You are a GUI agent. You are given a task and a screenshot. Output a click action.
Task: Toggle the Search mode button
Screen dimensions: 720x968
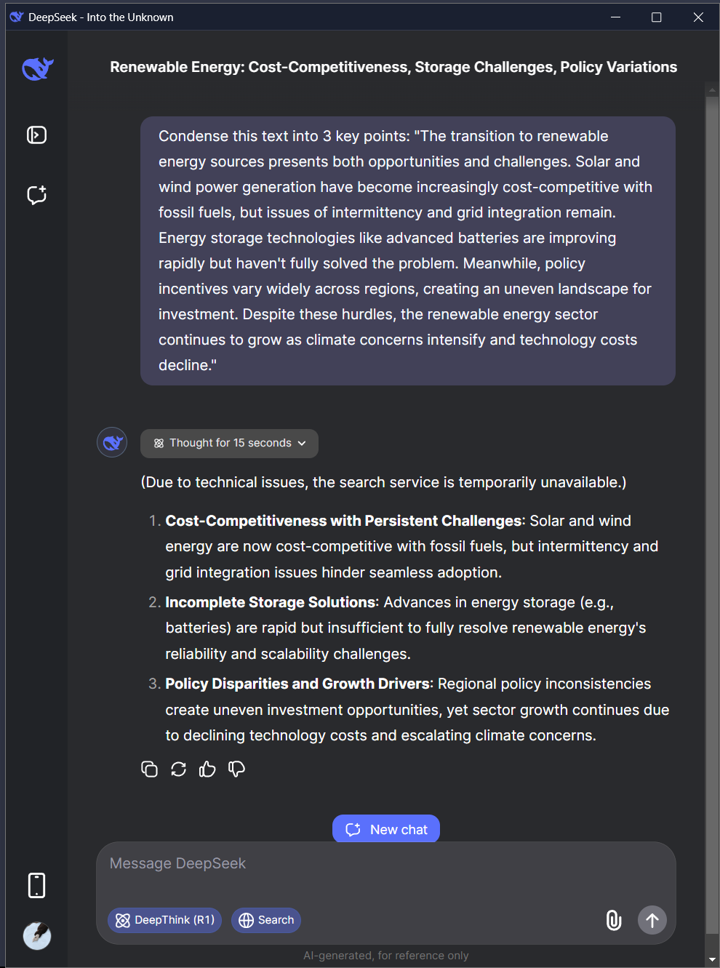tap(266, 920)
